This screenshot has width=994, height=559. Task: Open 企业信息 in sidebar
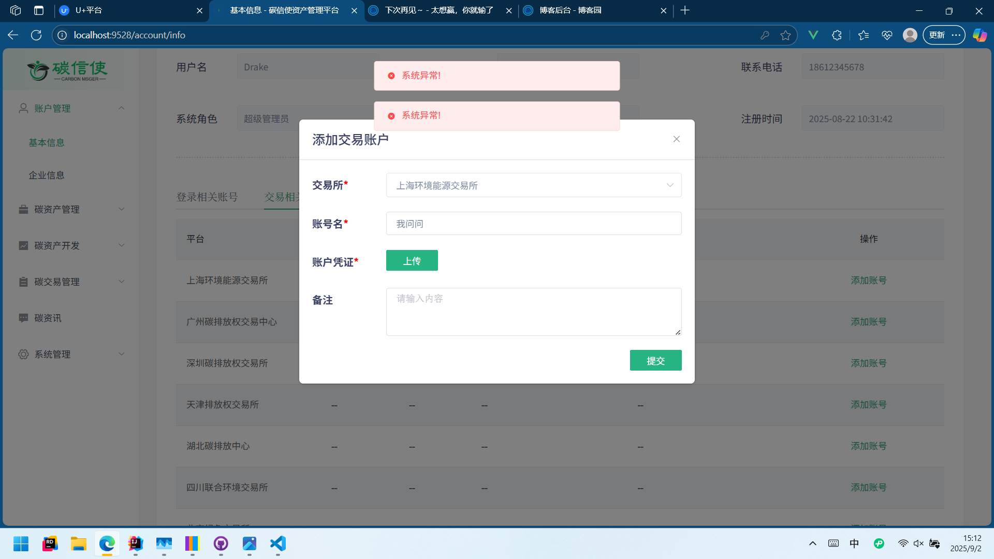[x=47, y=175]
